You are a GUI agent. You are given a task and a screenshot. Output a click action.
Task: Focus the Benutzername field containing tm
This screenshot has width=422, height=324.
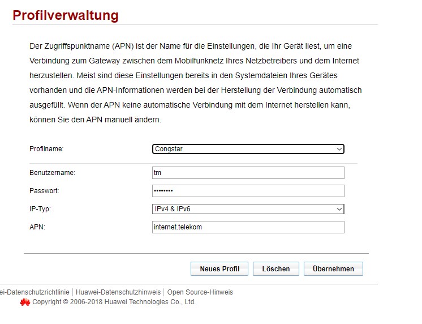tap(248, 173)
